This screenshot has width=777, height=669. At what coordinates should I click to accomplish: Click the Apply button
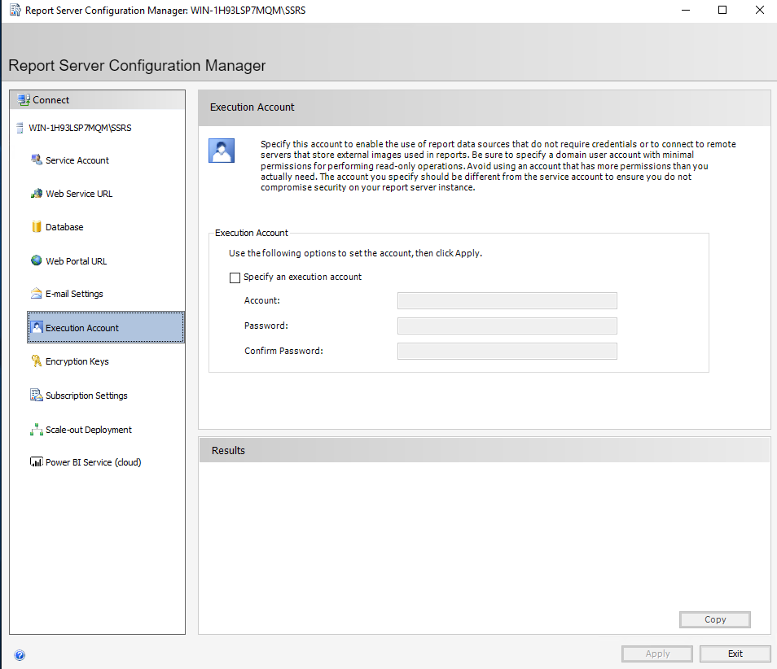656,653
